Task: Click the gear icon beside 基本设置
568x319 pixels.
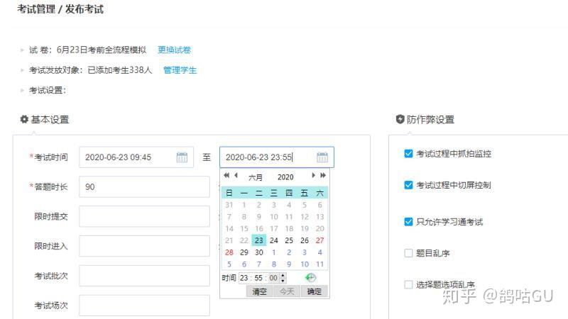Action: 24,119
